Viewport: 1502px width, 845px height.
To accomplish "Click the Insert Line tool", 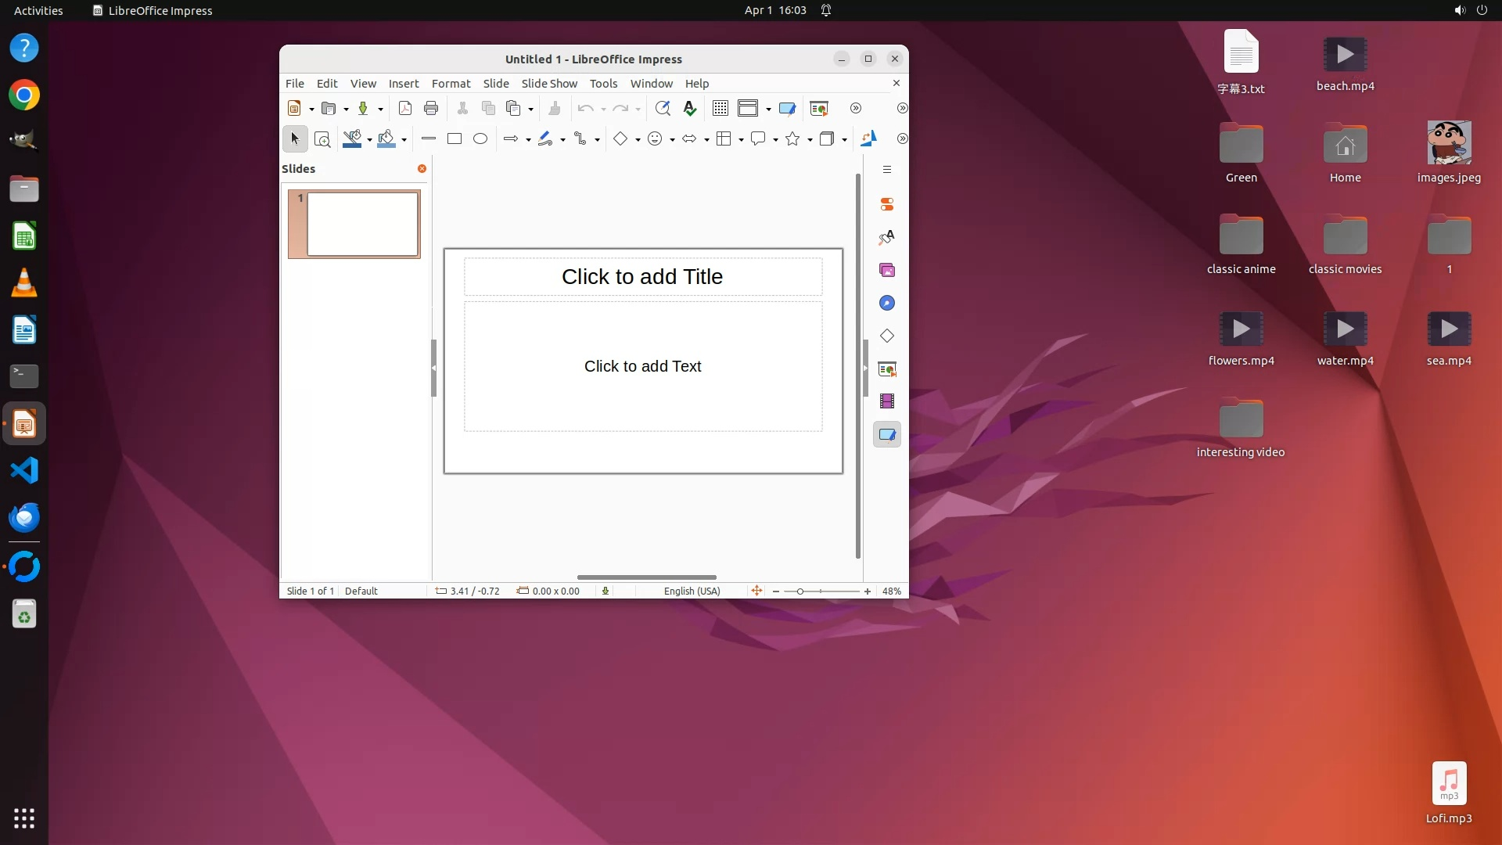I will pos(428,139).
